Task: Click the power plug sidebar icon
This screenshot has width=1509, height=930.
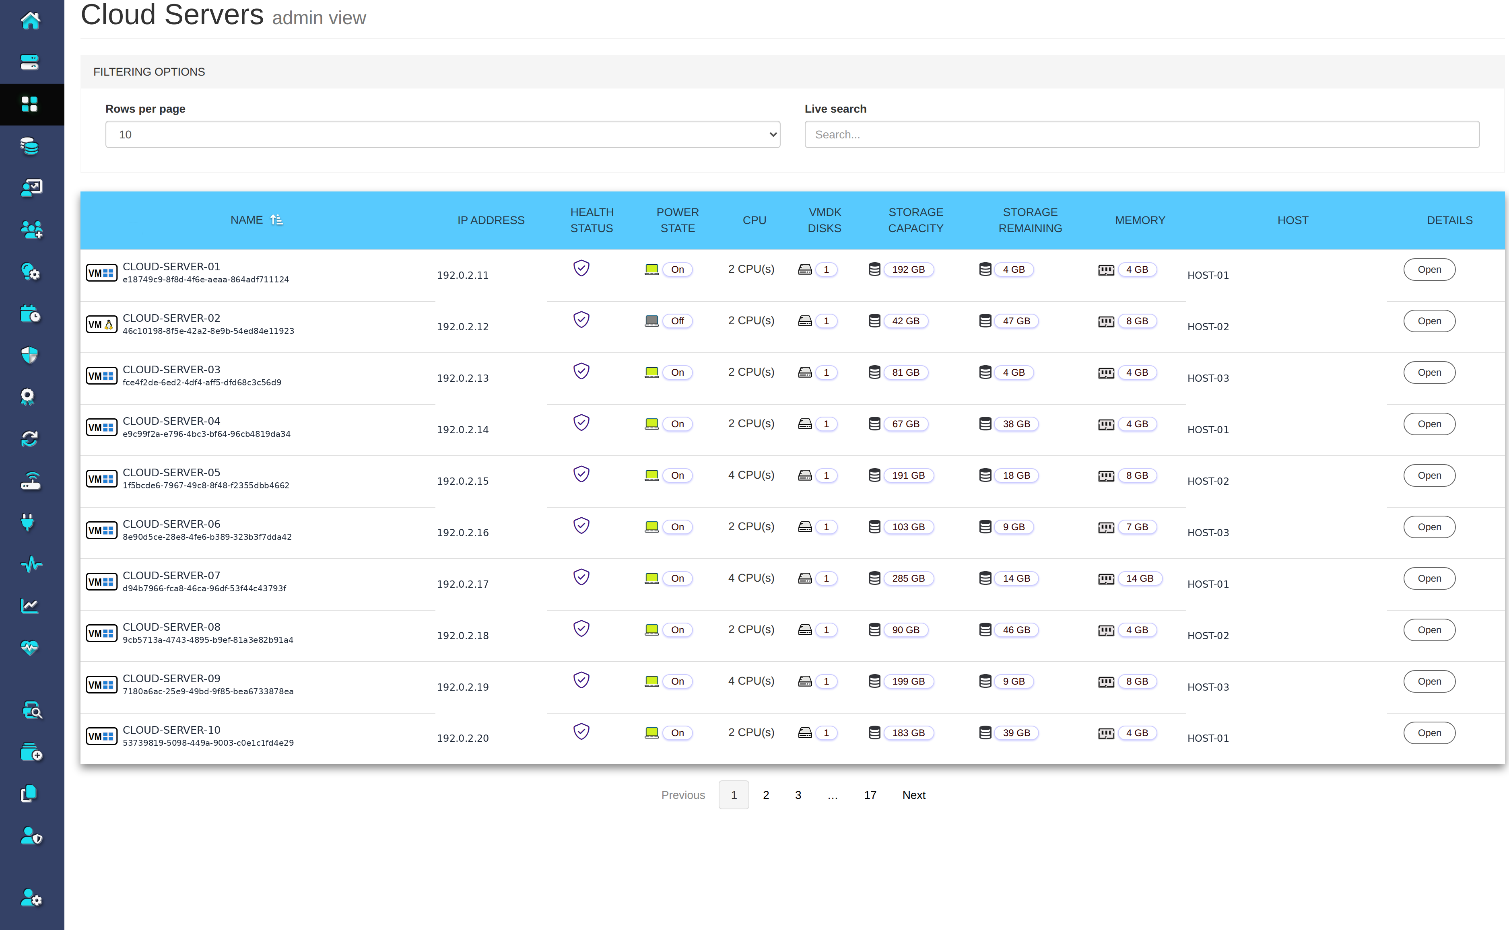Action: point(28,522)
